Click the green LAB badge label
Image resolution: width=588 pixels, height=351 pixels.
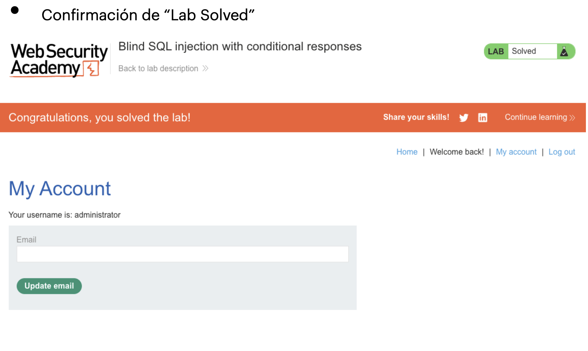(x=496, y=51)
